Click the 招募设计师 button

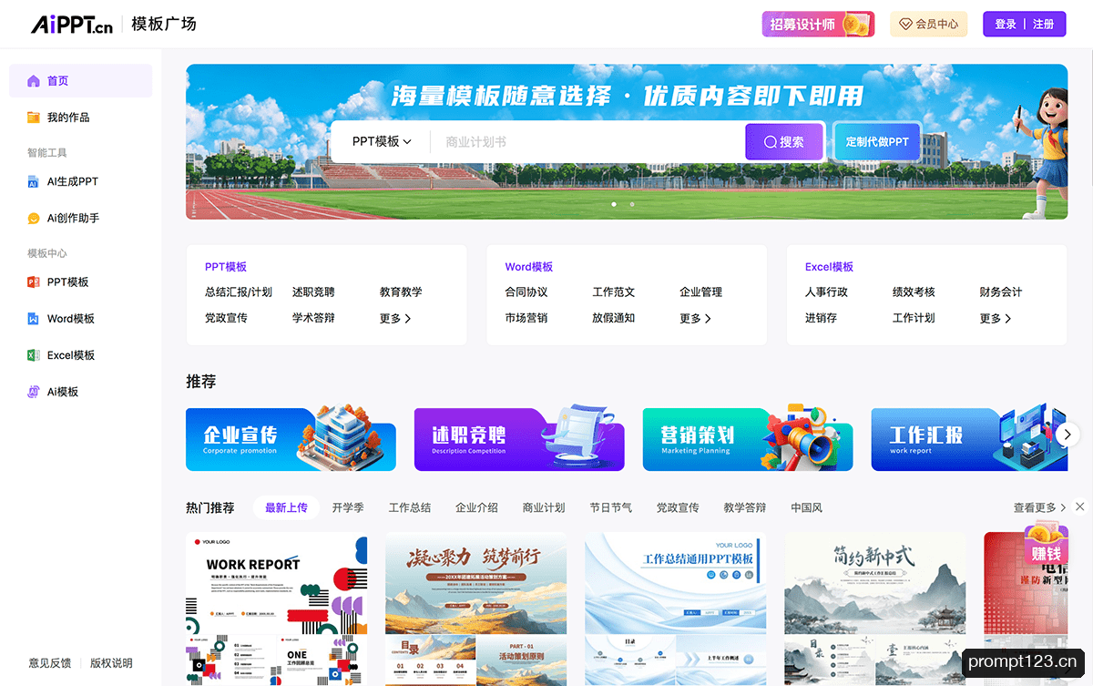coord(818,25)
